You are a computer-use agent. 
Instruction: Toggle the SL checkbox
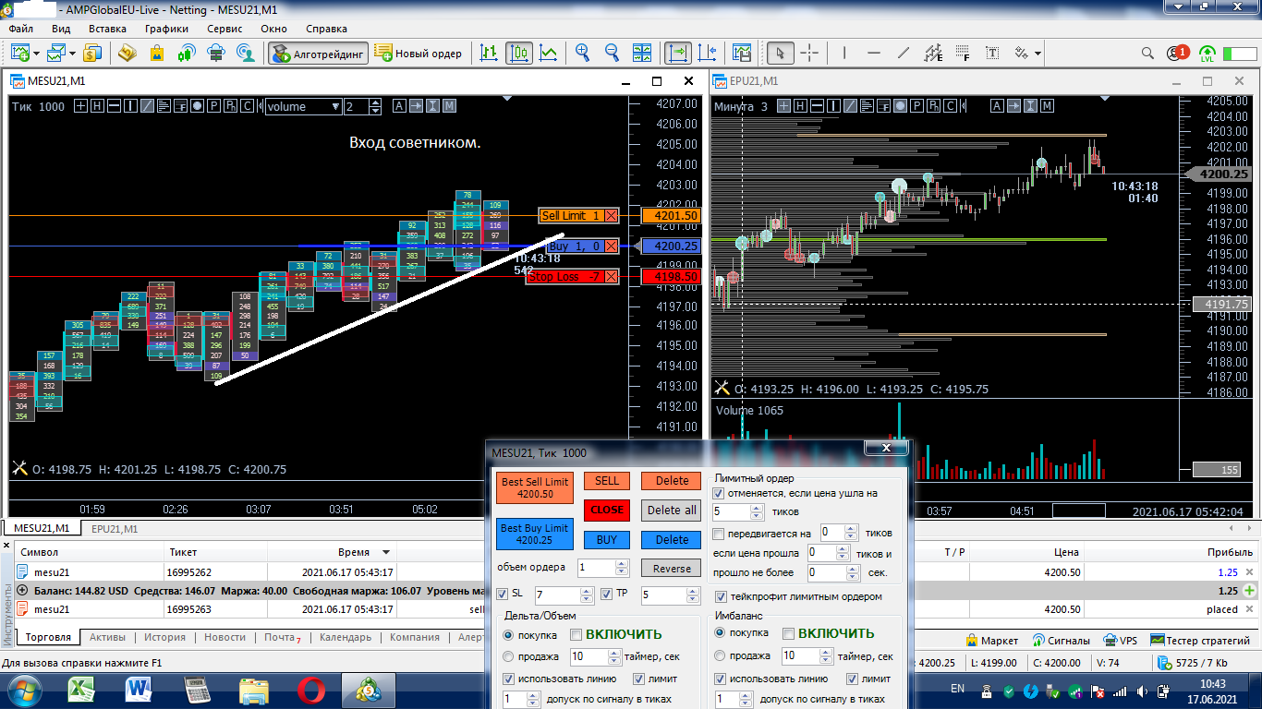pyautogui.click(x=503, y=594)
